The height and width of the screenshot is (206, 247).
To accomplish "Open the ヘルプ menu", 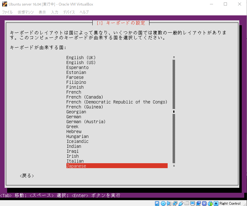I will coord(84,12).
